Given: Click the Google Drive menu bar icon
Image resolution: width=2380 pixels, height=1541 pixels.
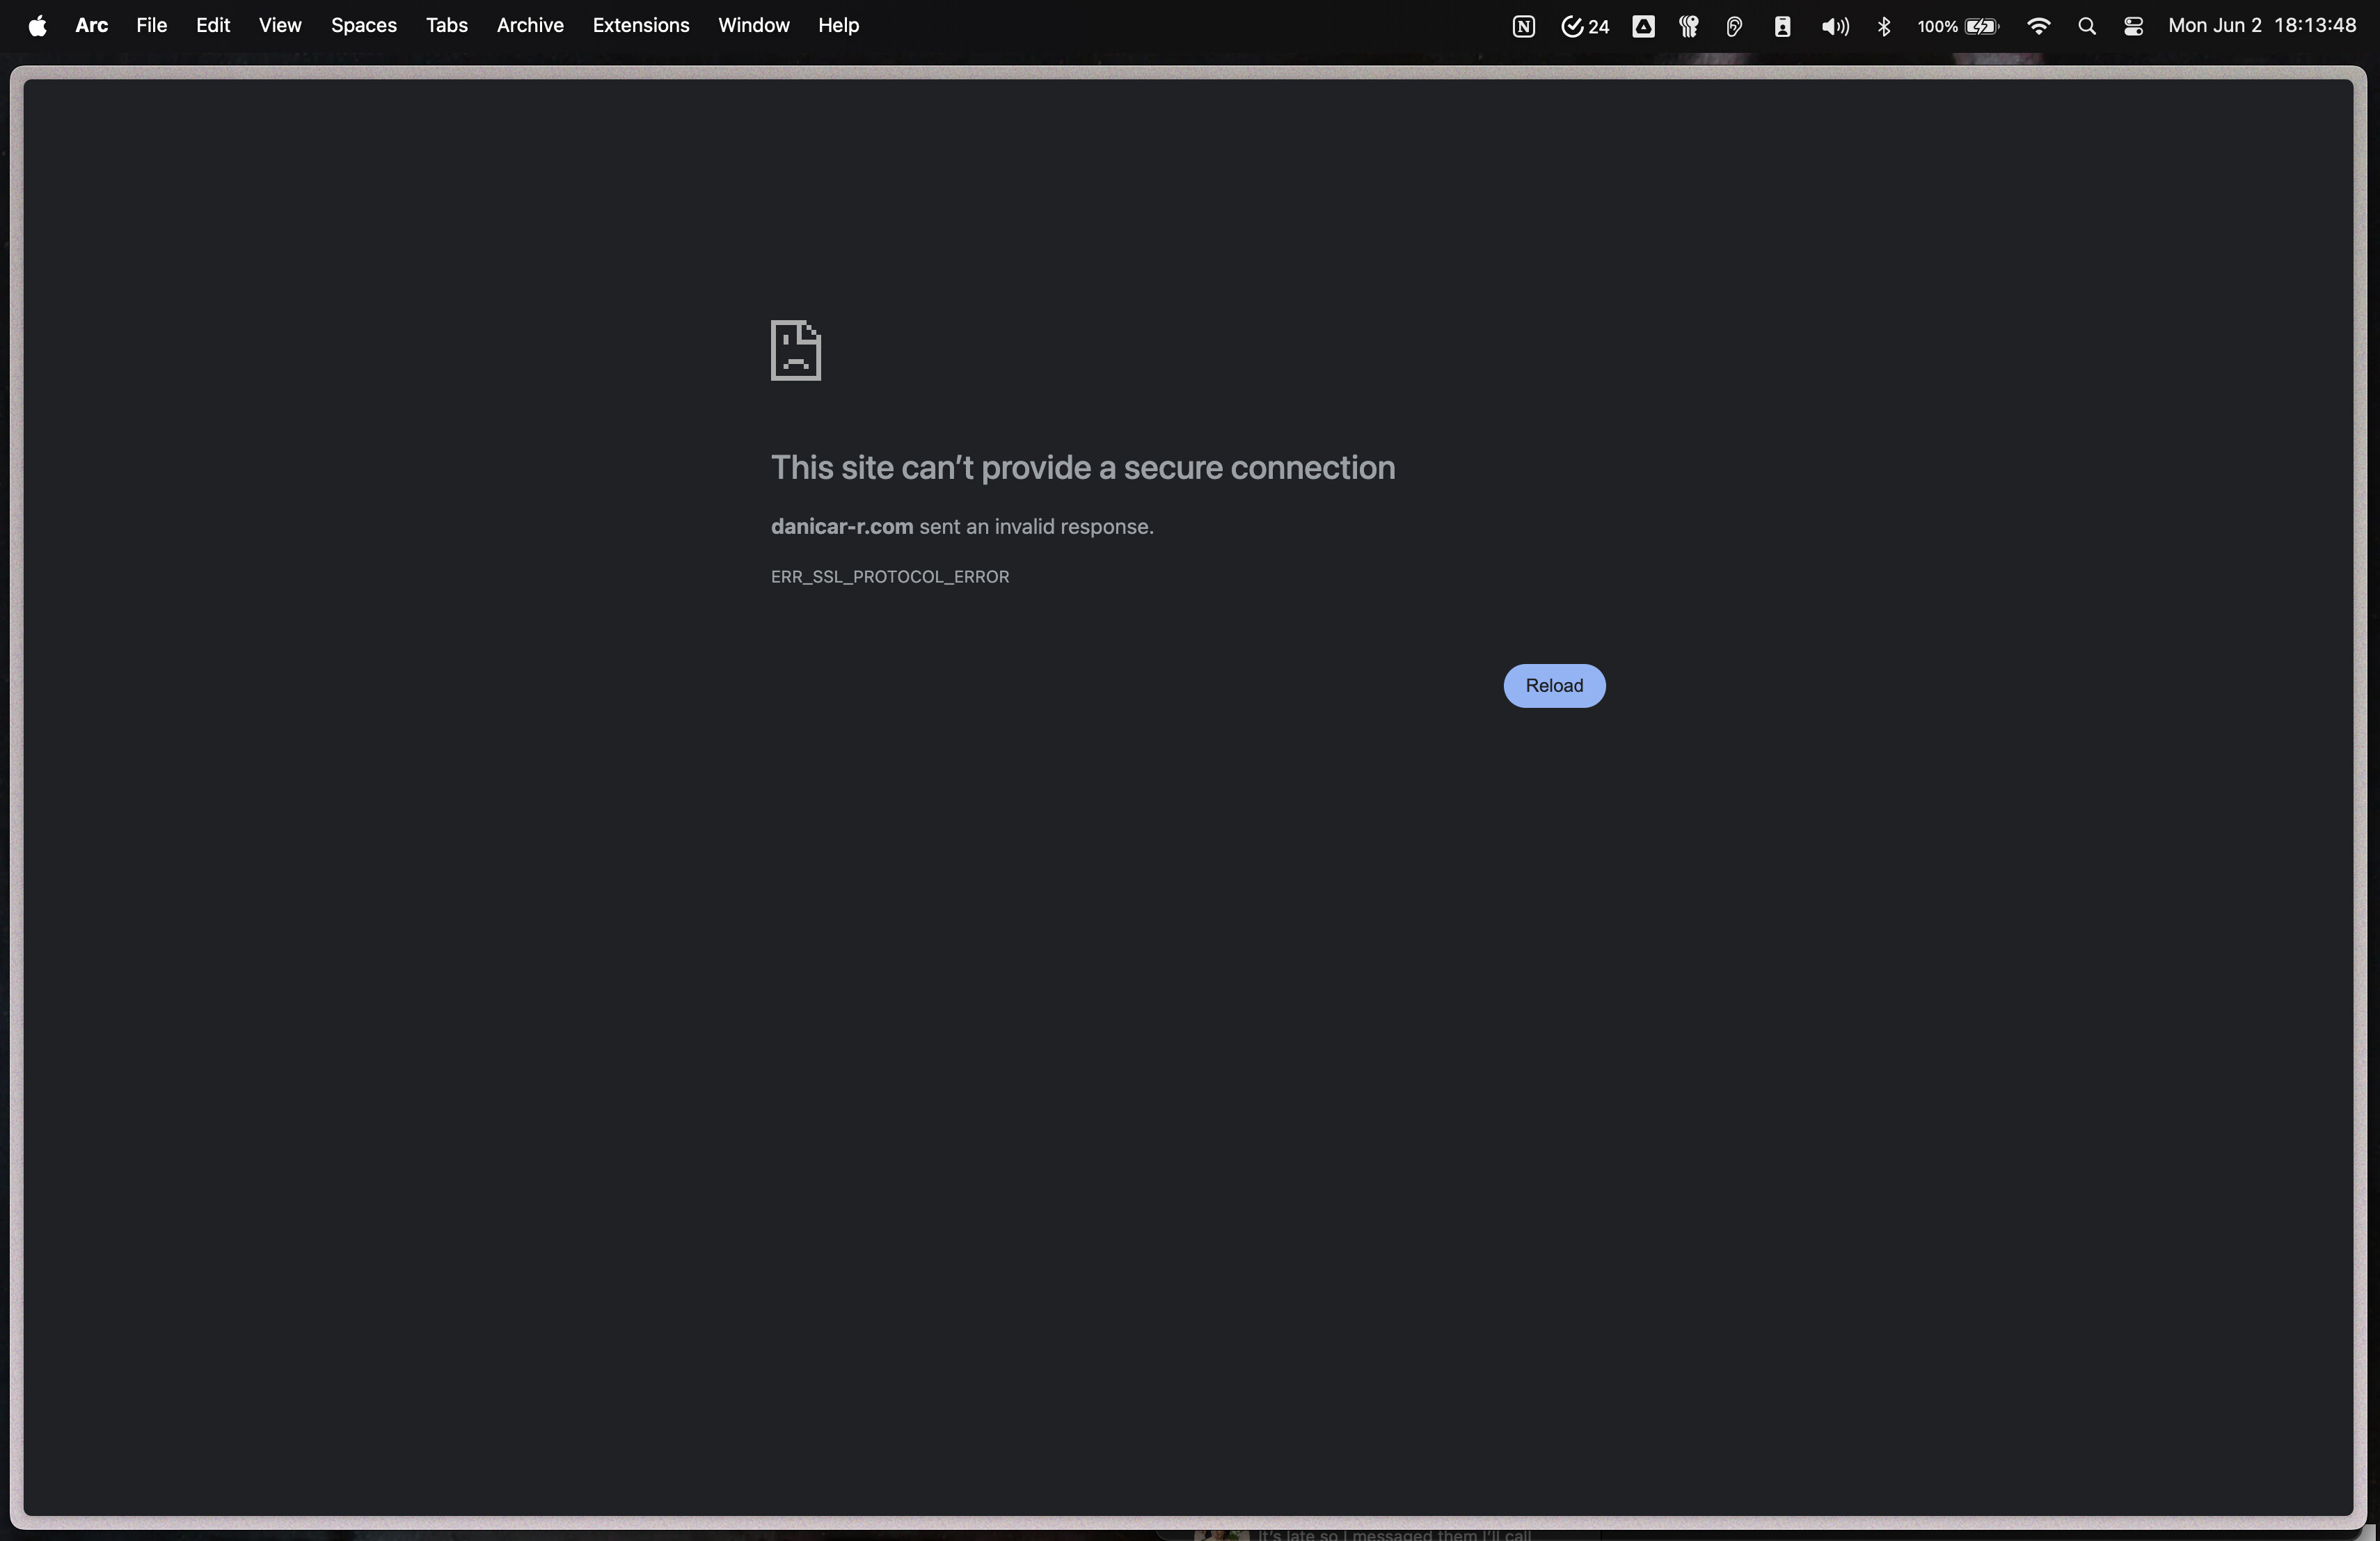Looking at the screenshot, I should (x=1643, y=27).
